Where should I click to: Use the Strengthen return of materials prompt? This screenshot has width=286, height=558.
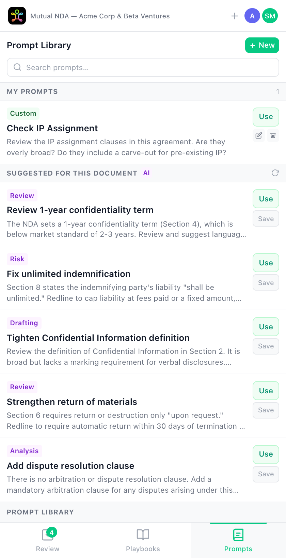[x=266, y=391]
